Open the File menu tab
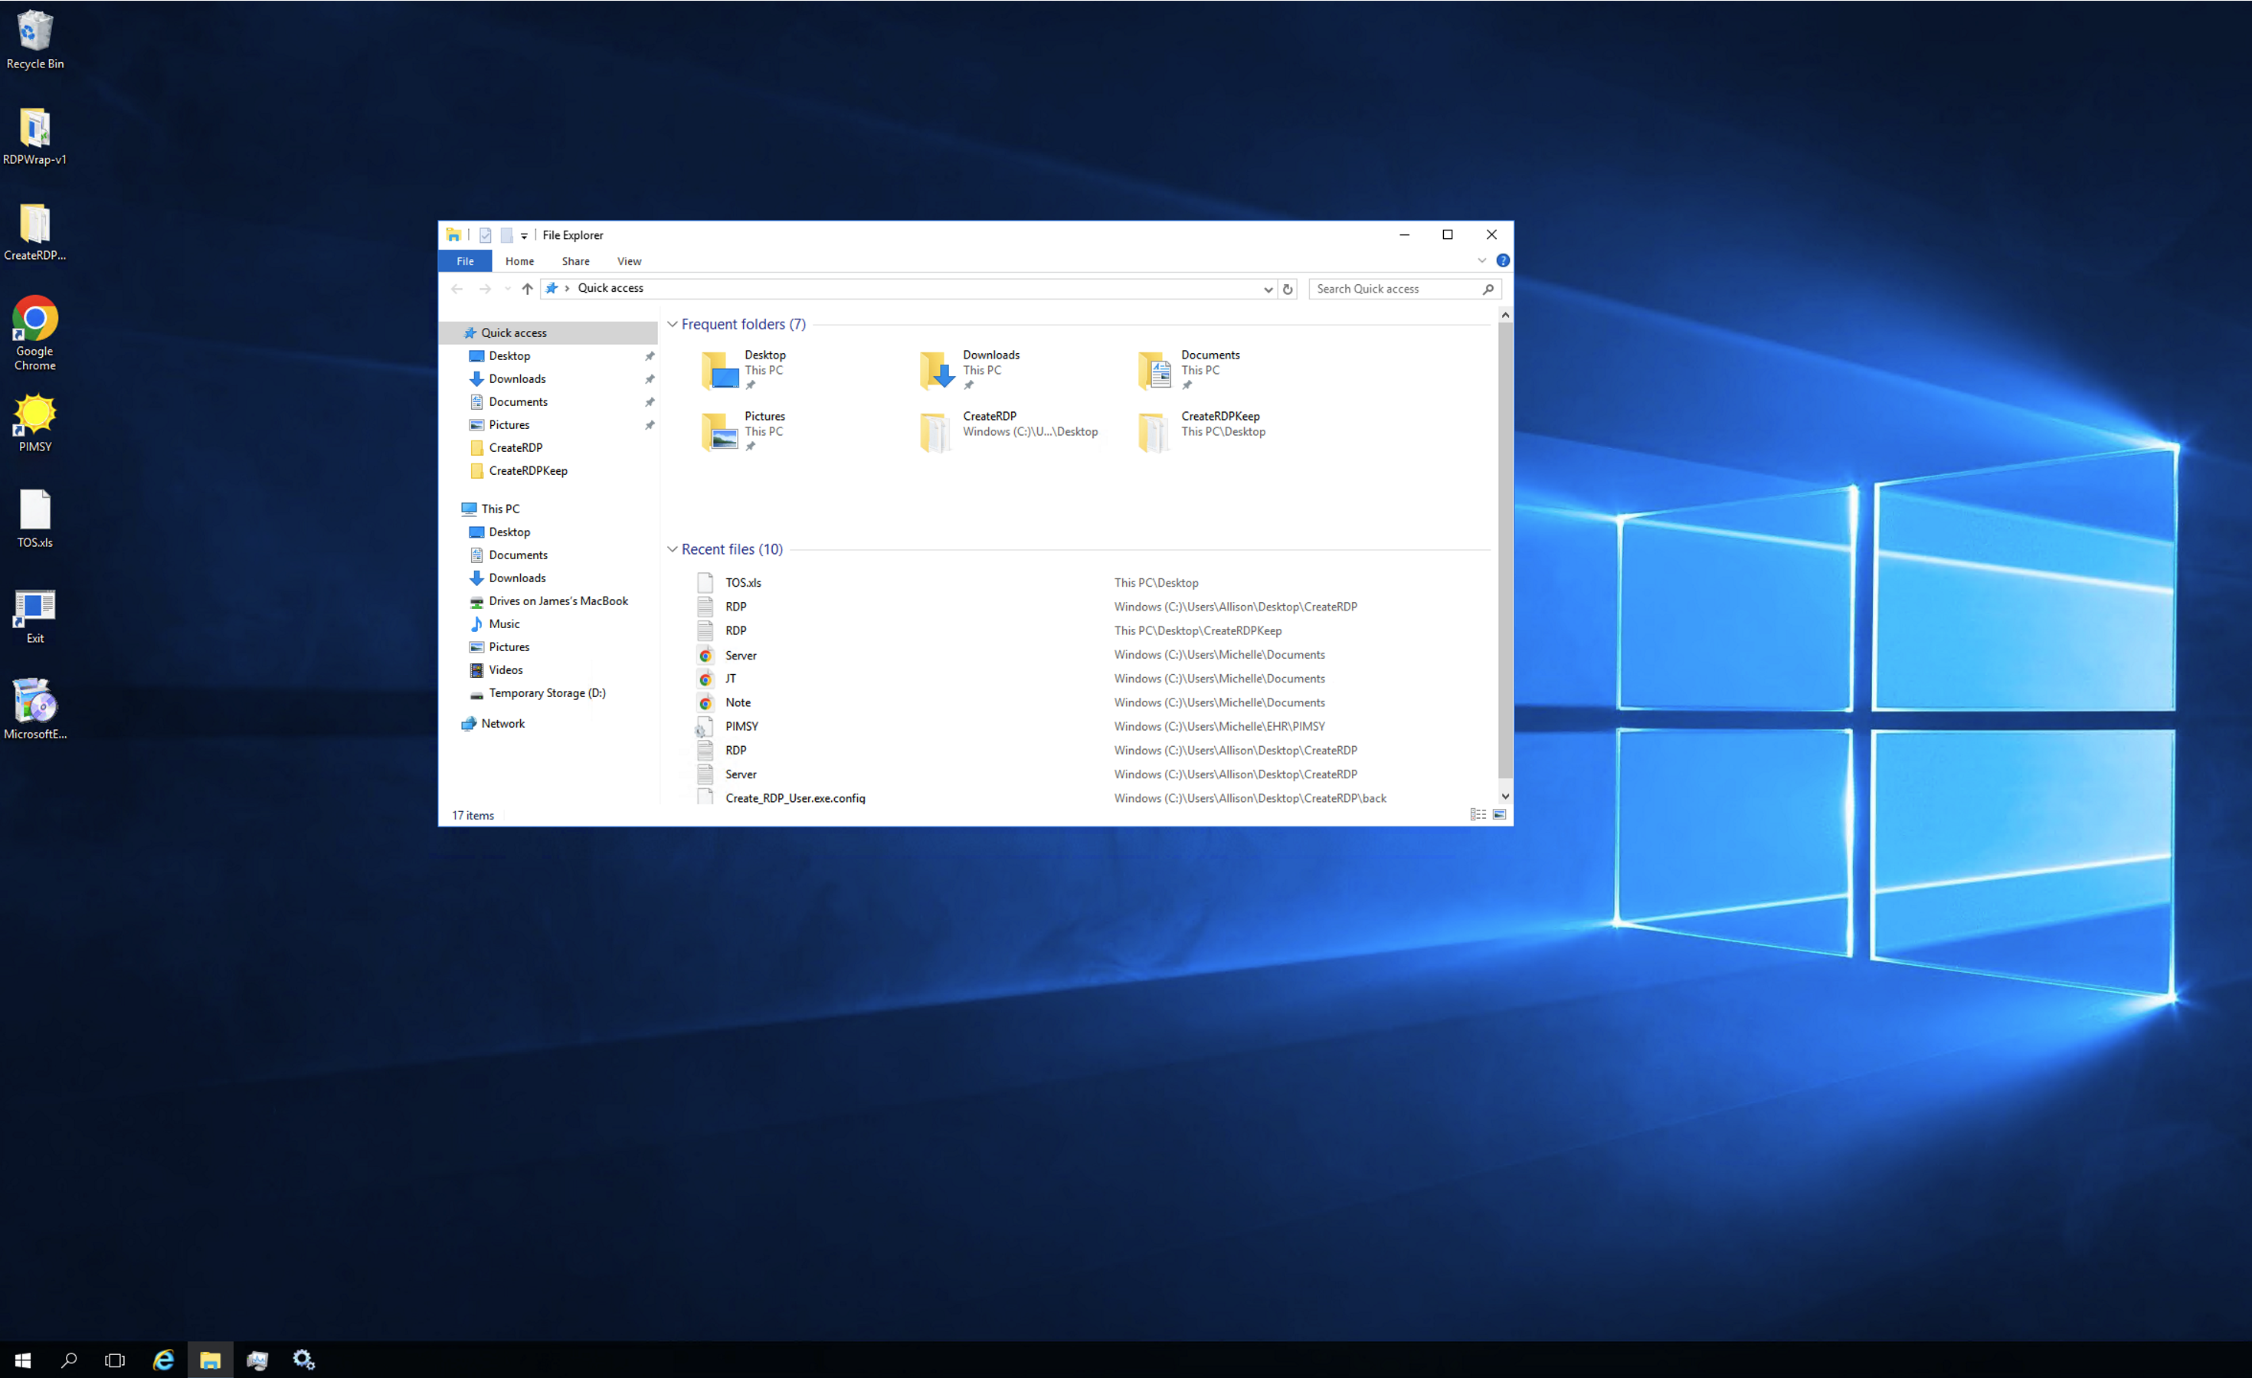 click(x=465, y=261)
